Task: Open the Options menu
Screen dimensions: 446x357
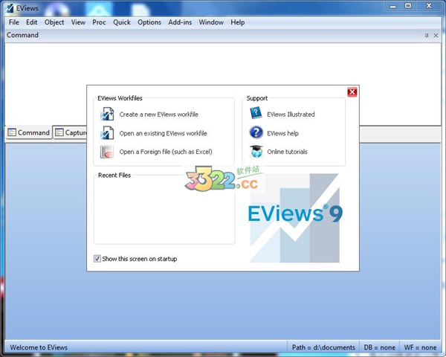Action: pyautogui.click(x=149, y=22)
